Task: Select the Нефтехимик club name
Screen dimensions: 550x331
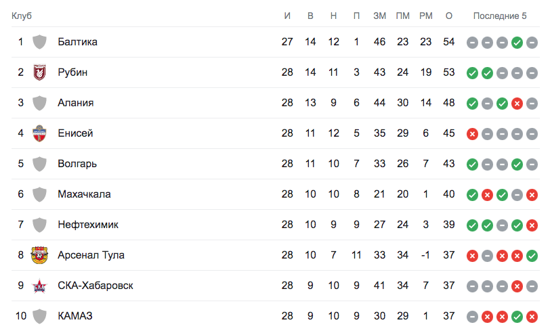Action: (x=87, y=225)
